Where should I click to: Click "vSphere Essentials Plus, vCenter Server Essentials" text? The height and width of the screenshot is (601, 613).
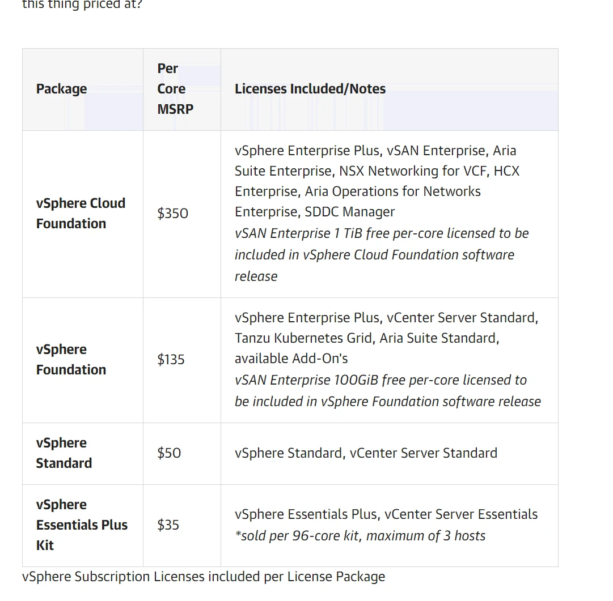[x=386, y=514]
